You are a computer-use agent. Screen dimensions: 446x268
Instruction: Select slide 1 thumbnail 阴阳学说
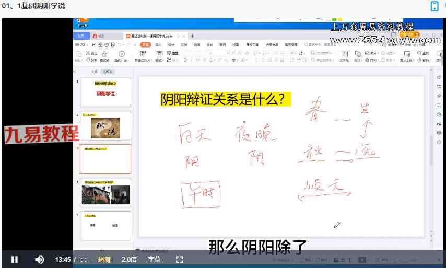[105, 93]
